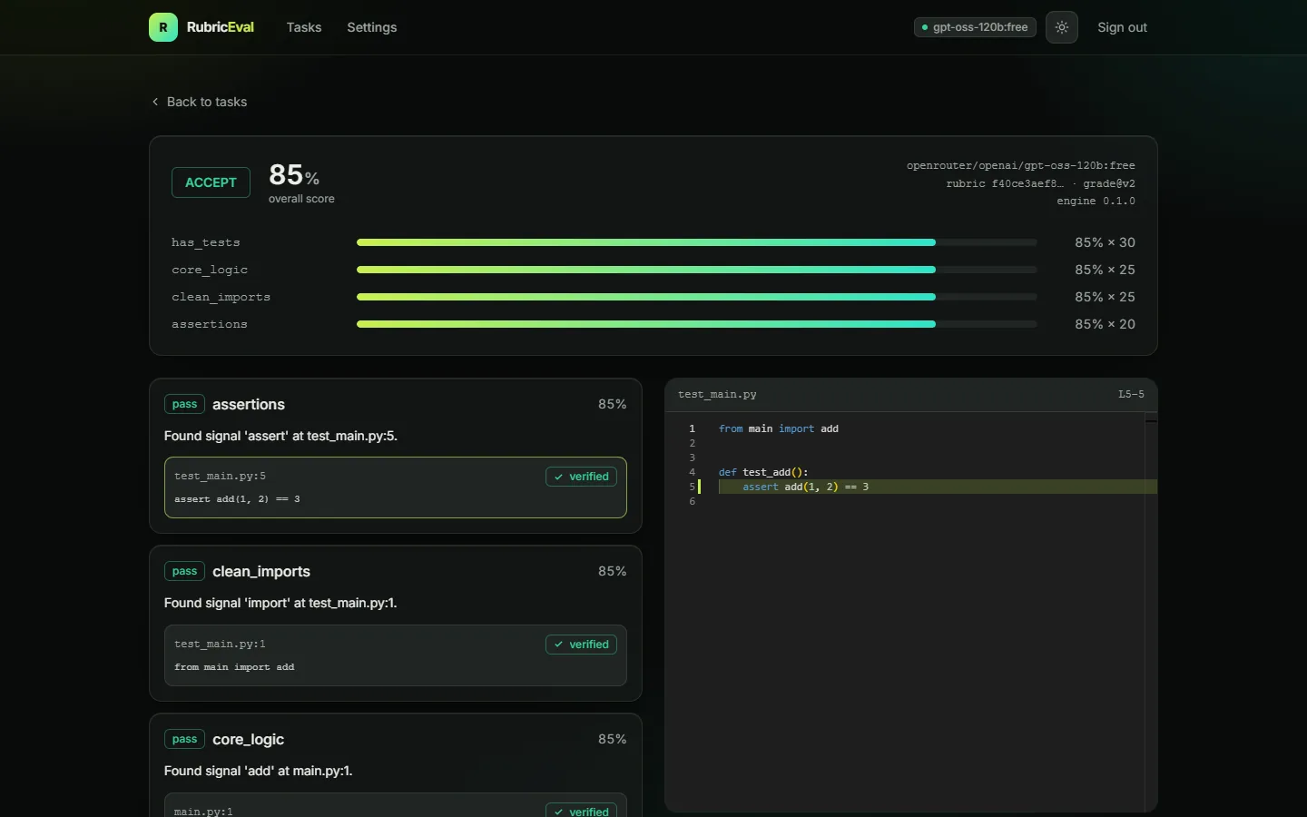Click the pass tag on clean_imports

(184, 571)
